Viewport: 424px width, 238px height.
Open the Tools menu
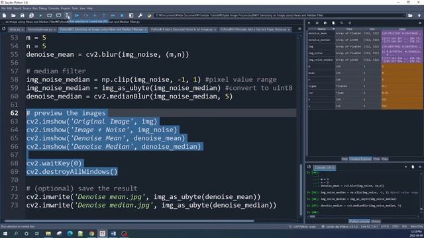pyautogui.click(x=75, y=9)
